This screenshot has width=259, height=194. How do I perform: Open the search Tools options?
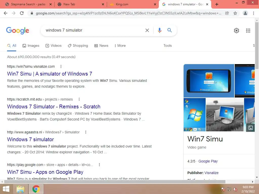[x=167, y=45]
